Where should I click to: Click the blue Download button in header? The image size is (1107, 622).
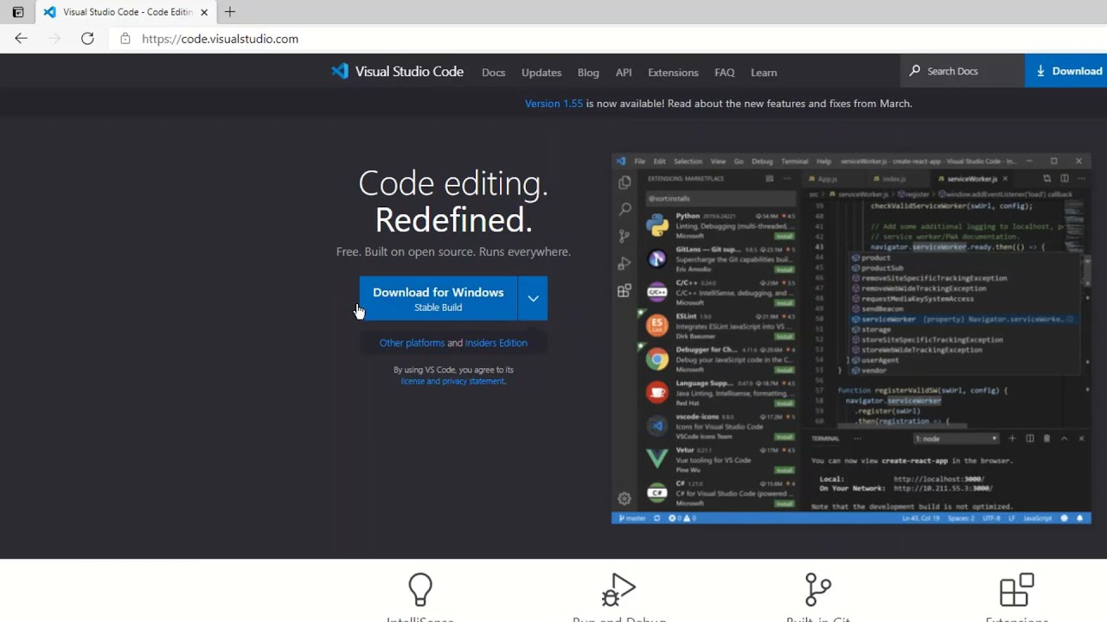(1066, 71)
